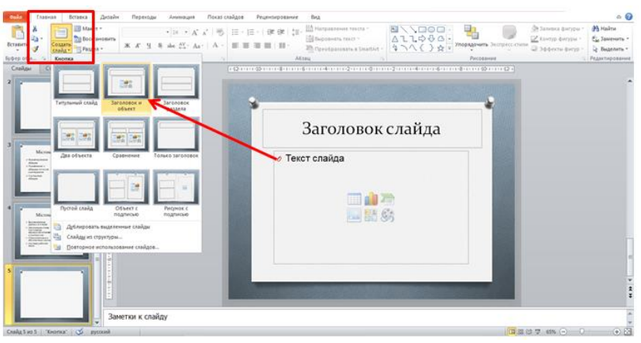Screen dimensions: 641x343
Task: Switch to the Дизайн ribbon tab
Action: 110,15
